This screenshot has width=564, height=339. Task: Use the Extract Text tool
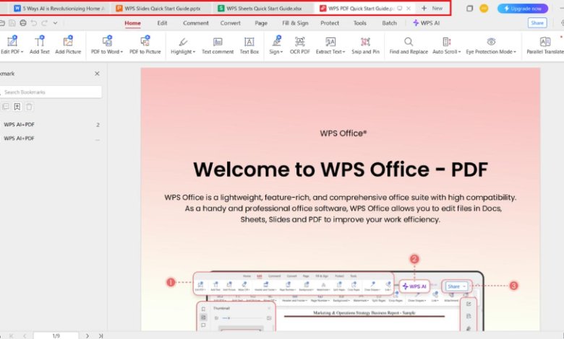pos(330,45)
